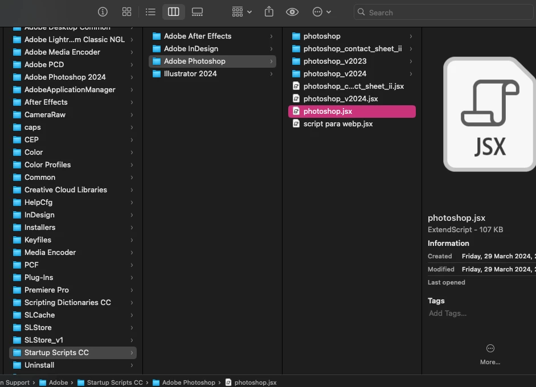Click the More... label
This screenshot has height=387, width=536.
[490, 362]
